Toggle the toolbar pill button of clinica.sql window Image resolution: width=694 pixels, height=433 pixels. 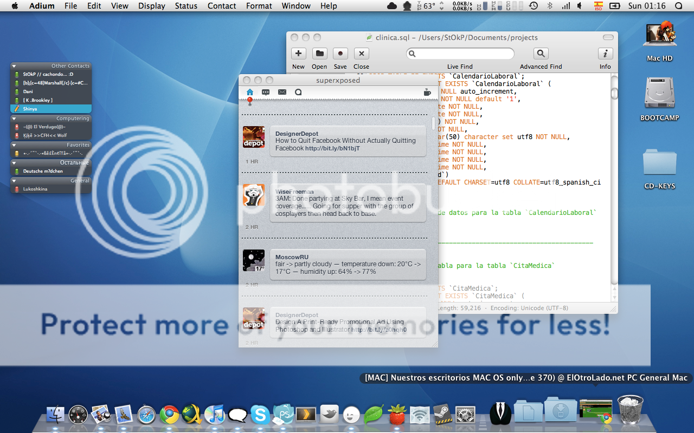click(x=608, y=37)
